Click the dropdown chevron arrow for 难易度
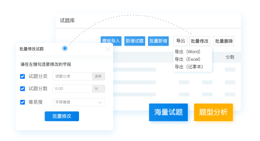 pos(100,102)
